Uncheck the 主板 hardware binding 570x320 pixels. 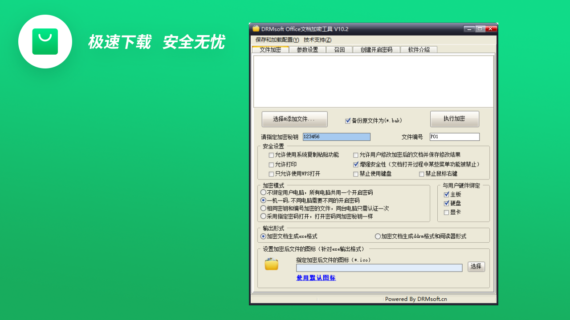[x=446, y=194]
